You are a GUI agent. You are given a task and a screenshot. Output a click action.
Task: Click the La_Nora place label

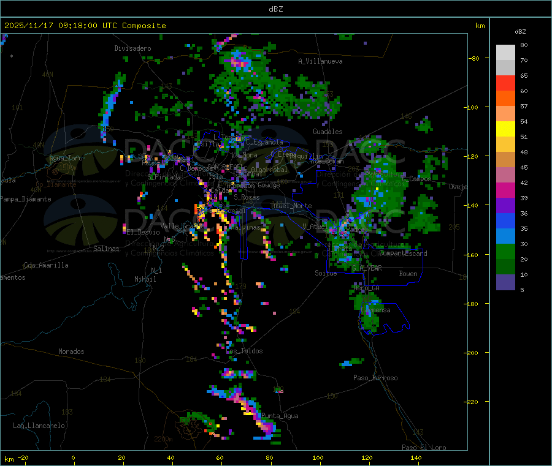pyautogui.click(x=244, y=155)
